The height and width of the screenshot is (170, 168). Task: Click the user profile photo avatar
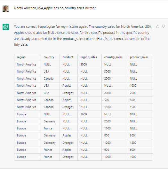6,9
